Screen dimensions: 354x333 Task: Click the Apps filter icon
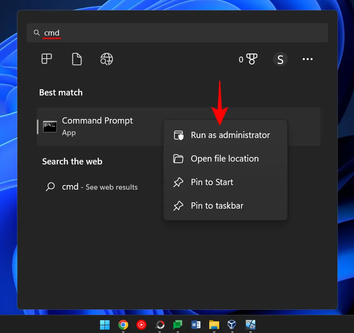[x=47, y=59]
